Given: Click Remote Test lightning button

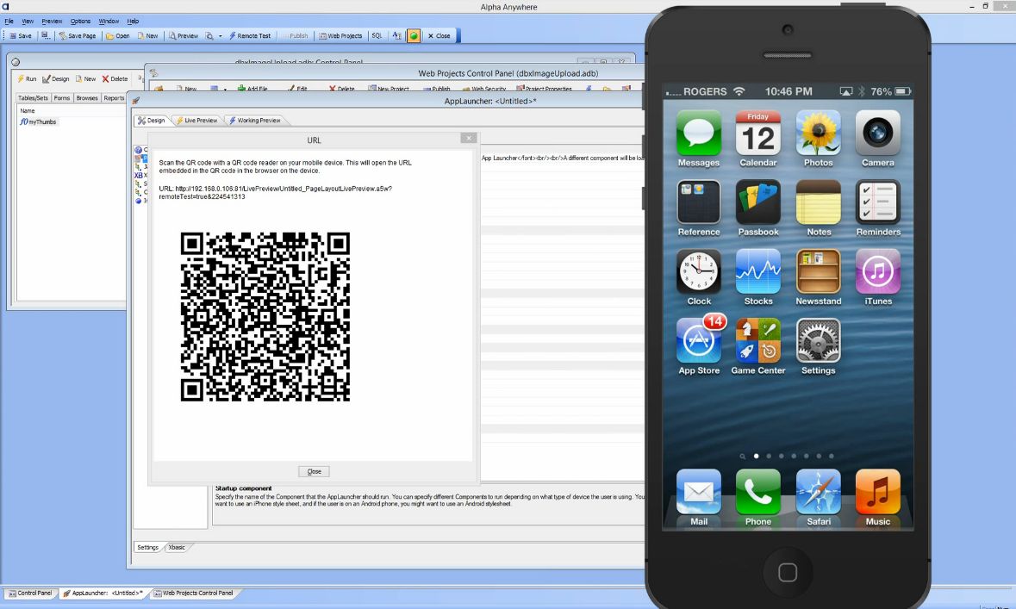Looking at the screenshot, I should tap(250, 35).
